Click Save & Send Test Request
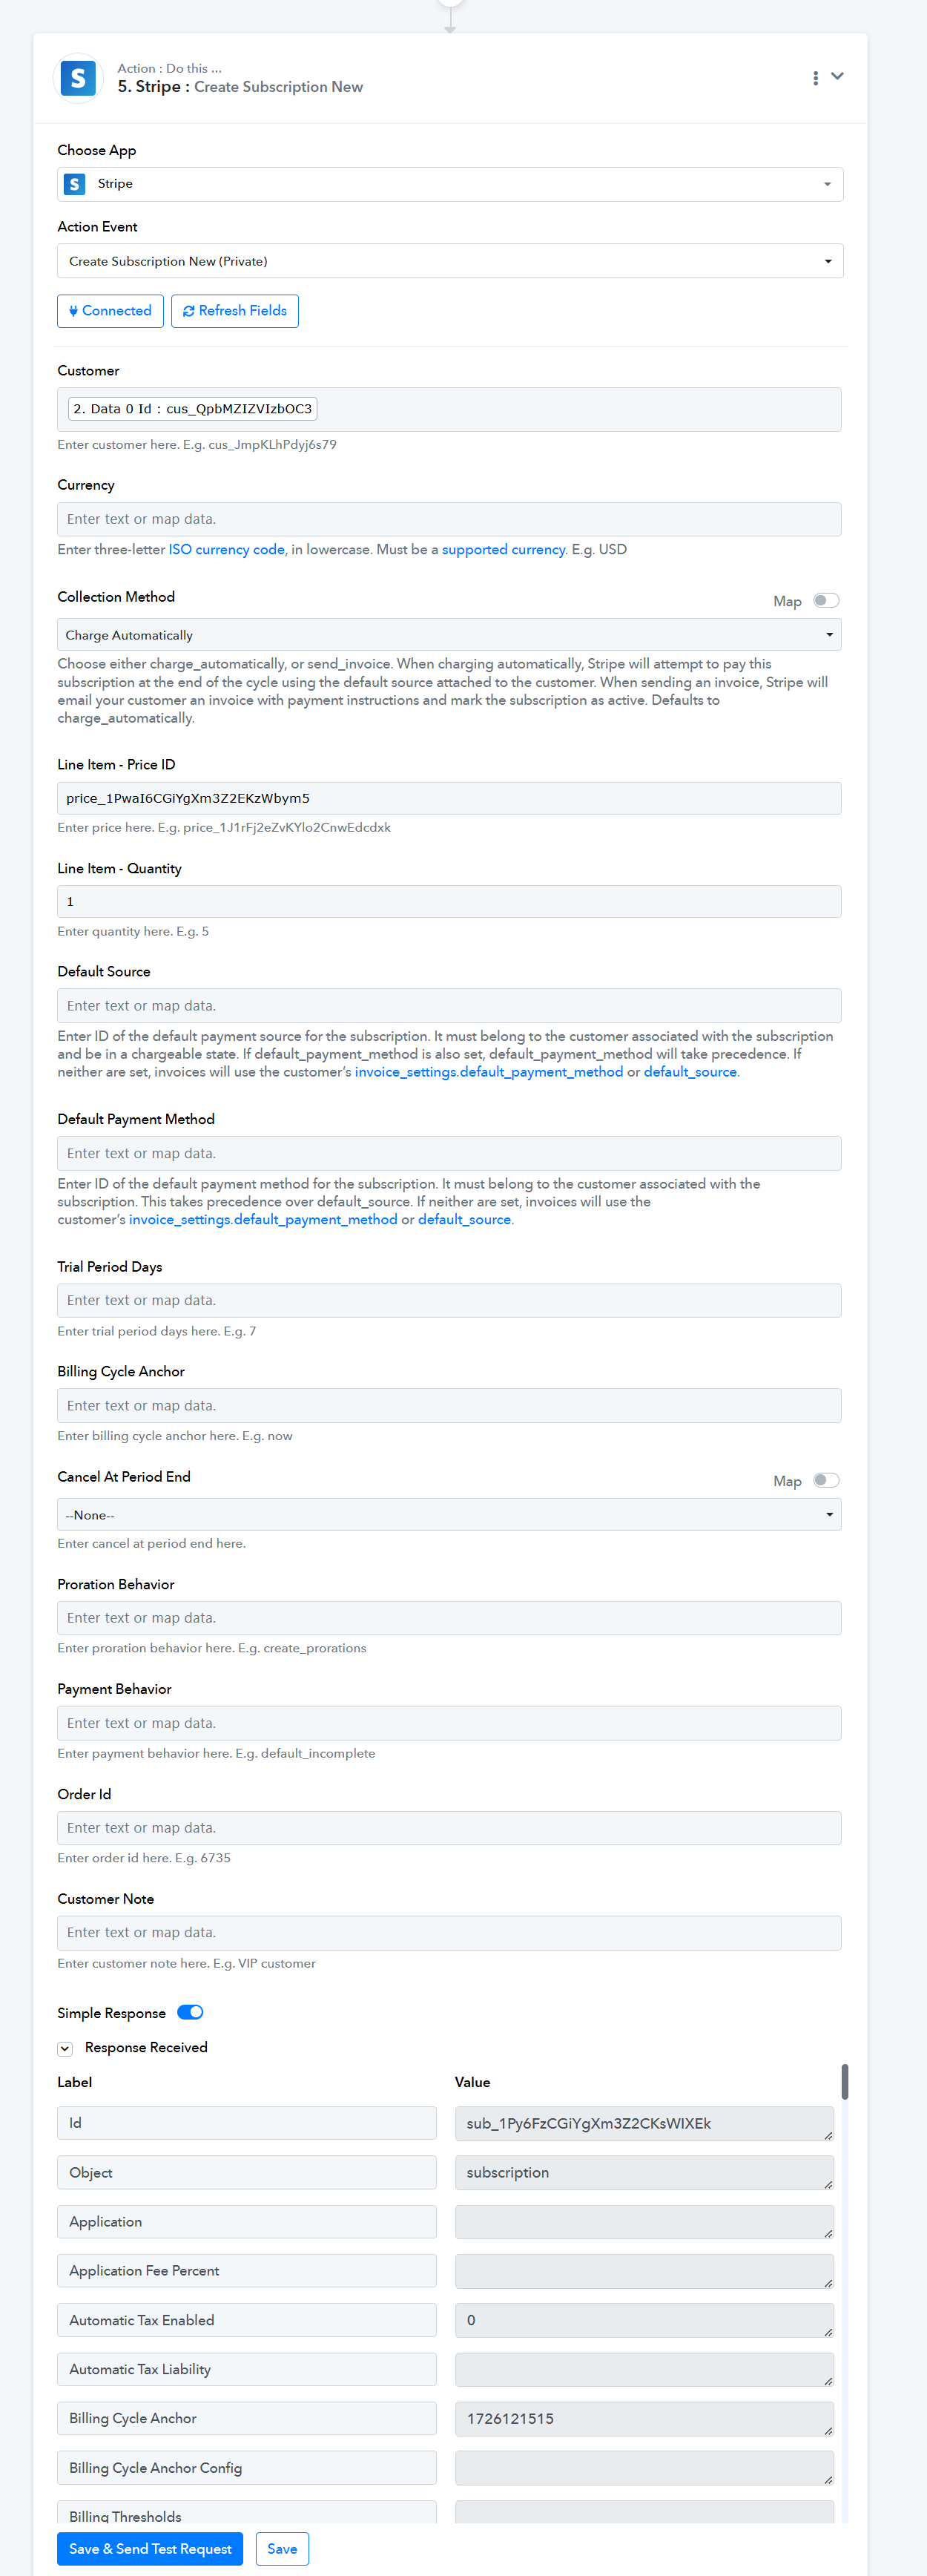This screenshot has width=927, height=2576. [x=150, y=2549]
